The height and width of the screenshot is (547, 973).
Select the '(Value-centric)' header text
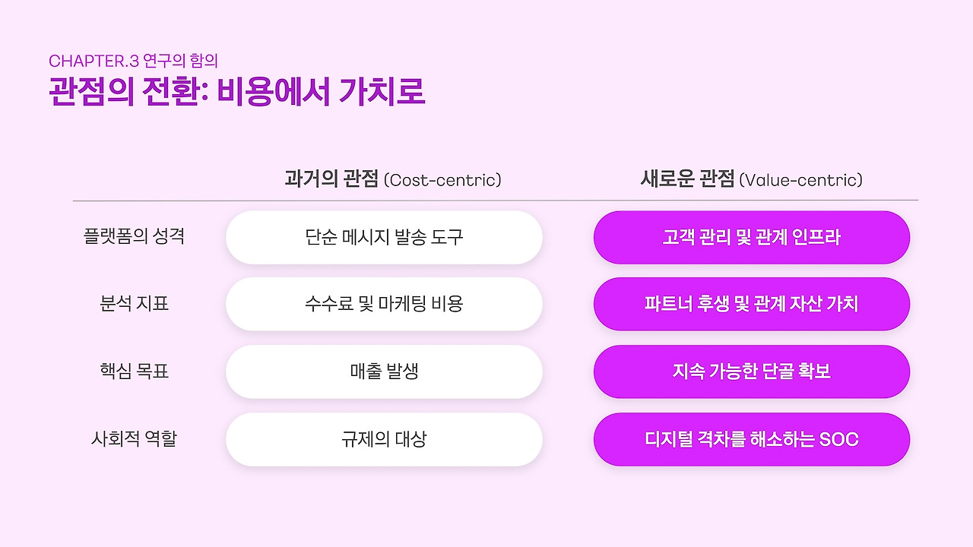(x=801, y=180)
